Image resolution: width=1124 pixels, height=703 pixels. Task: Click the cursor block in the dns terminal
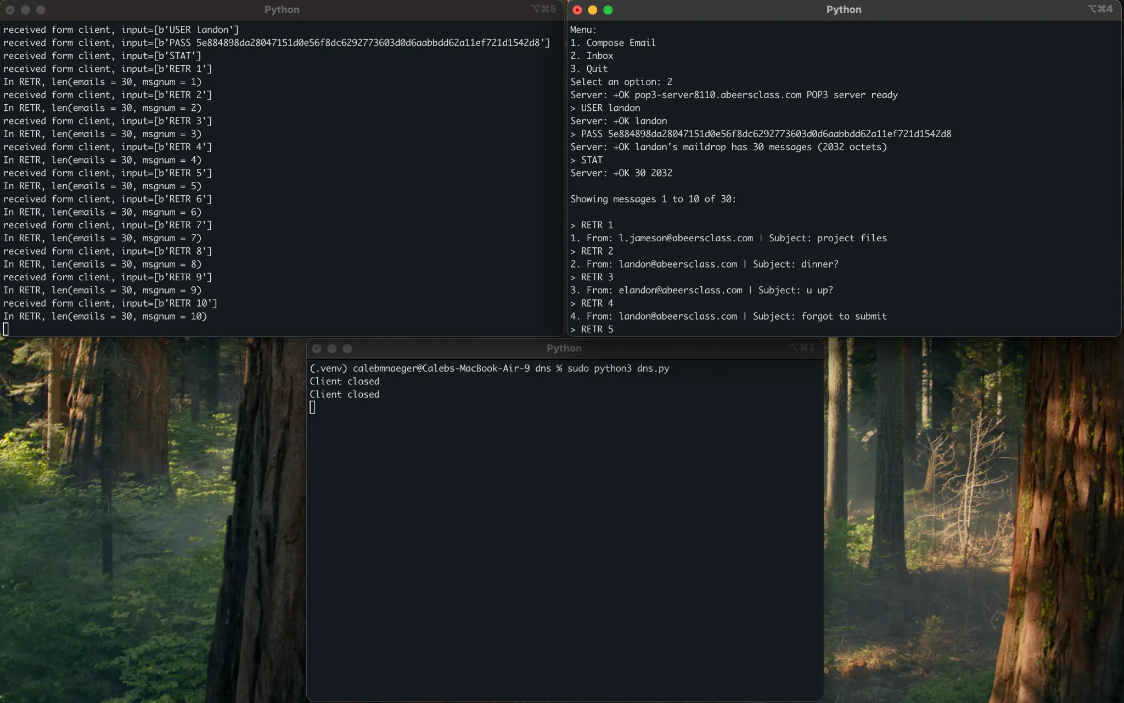click(312, 407)
